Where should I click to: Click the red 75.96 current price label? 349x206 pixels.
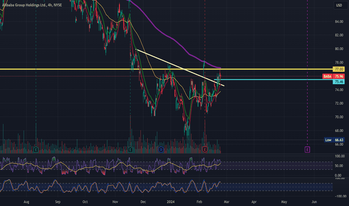click(339, 76)
